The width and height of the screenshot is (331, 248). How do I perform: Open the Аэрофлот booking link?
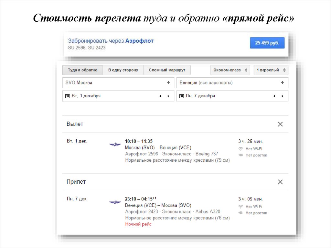pos(139,41)
